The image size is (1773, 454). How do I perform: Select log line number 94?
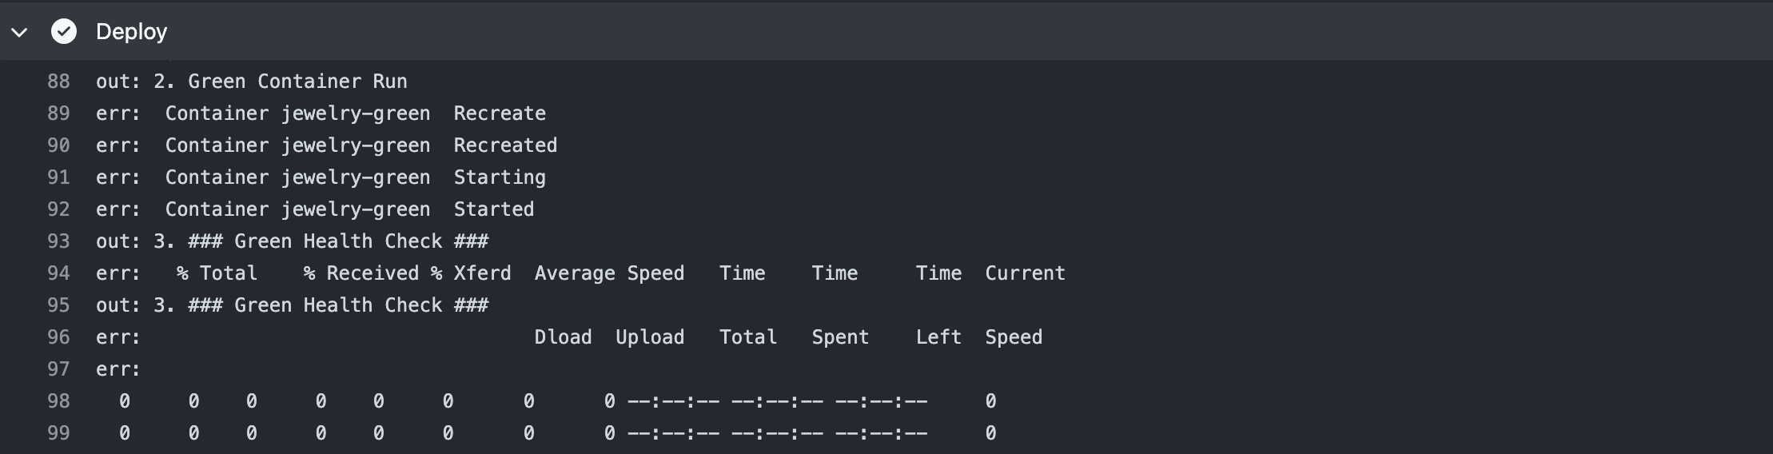coord(58,273)
